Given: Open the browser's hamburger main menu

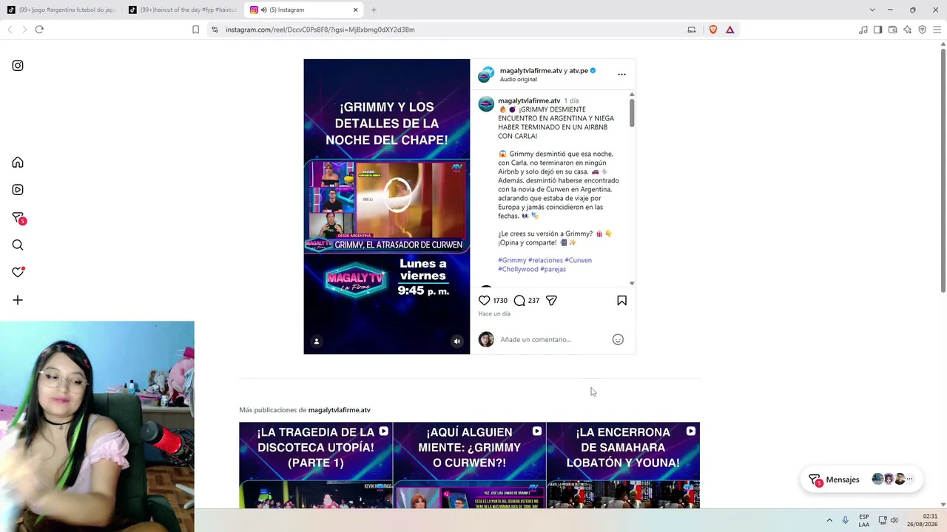Looking at the screenshot, I should (937, 30).
